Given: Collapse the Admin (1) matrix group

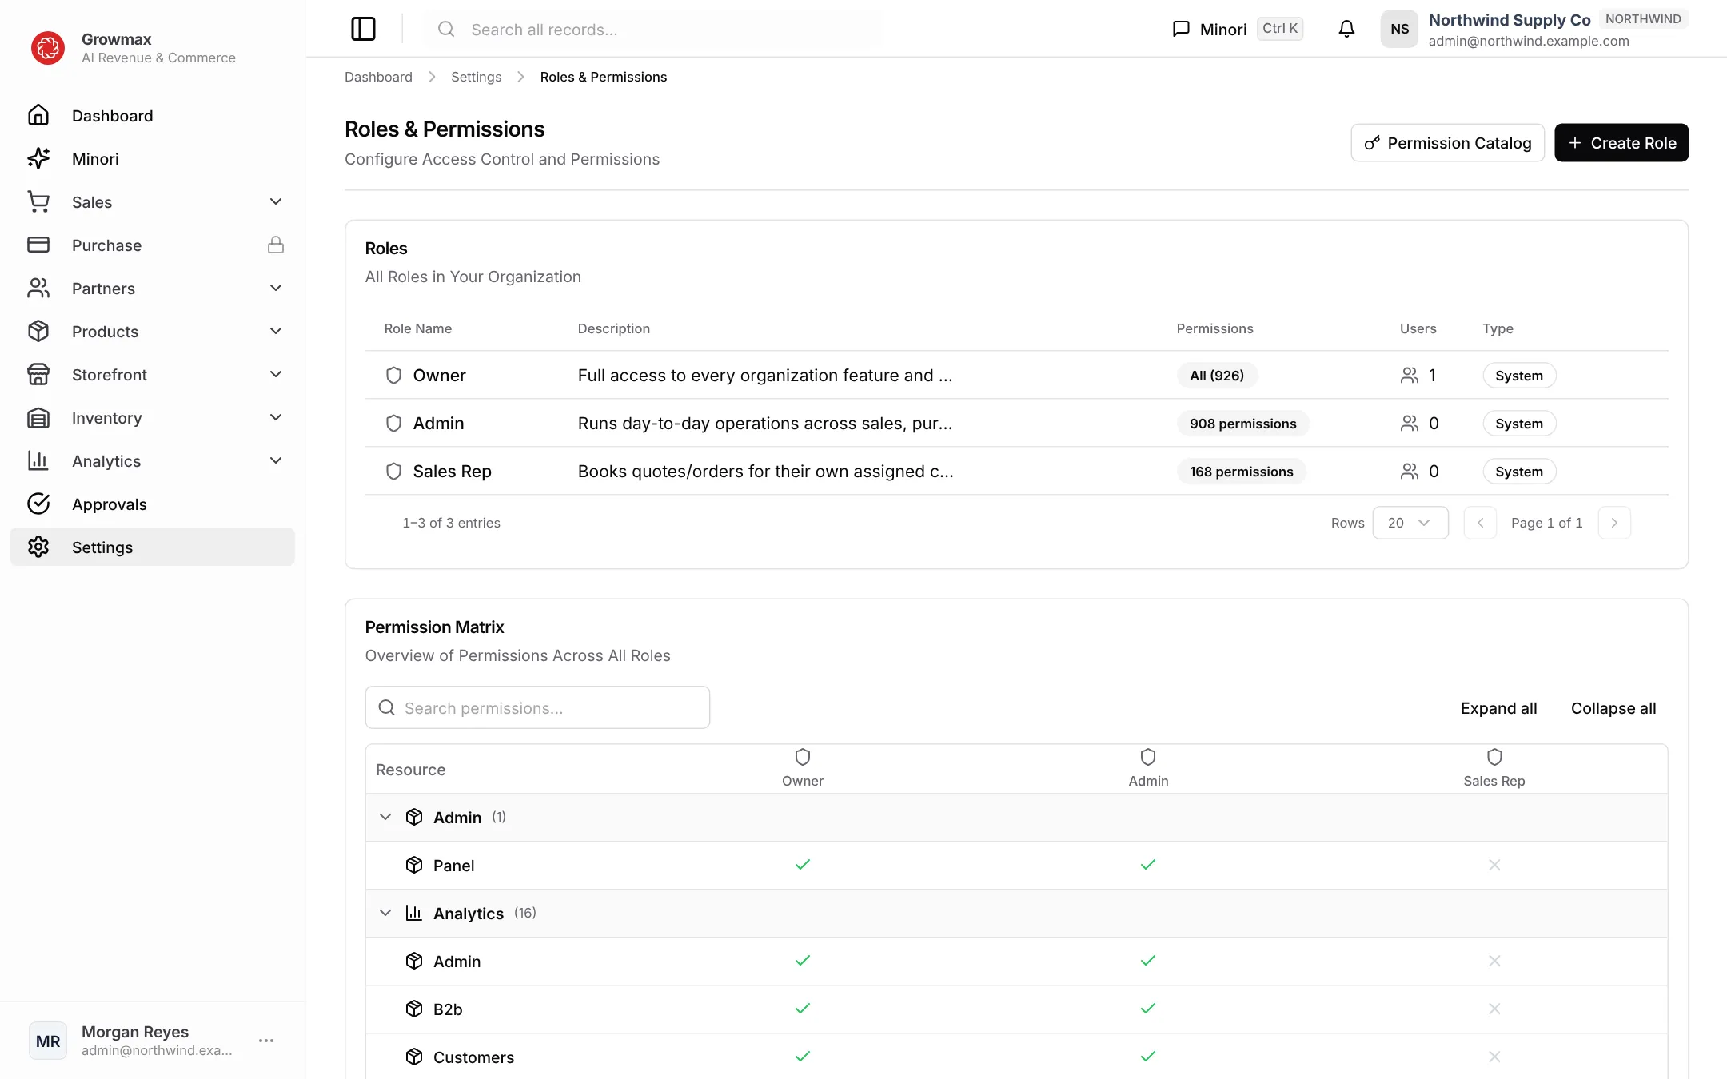Looking at the screenshot, I should [x=385, y=817].
